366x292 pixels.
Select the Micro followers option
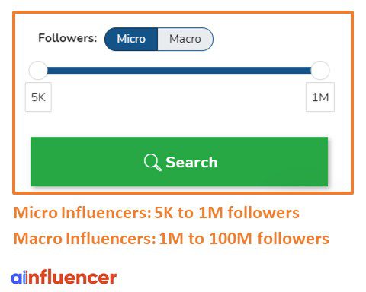[131, 39]
